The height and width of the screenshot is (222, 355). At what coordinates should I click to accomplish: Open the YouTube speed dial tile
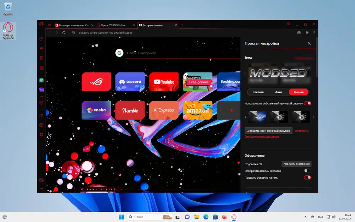[x=164, y=82]
